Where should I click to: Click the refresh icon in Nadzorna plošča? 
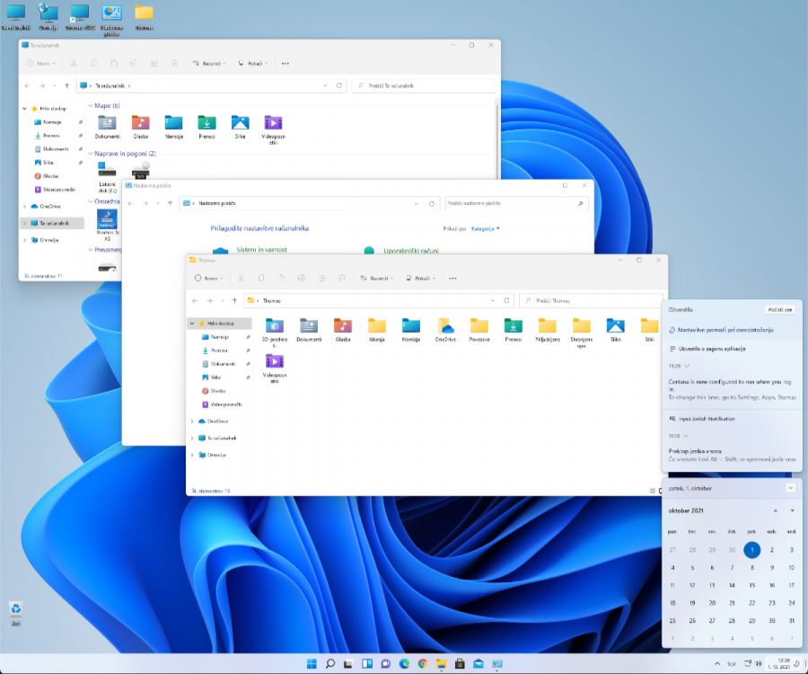click(434, 204)
